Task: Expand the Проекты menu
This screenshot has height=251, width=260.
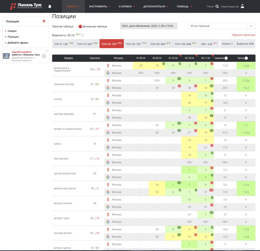Action: (73, 6)
